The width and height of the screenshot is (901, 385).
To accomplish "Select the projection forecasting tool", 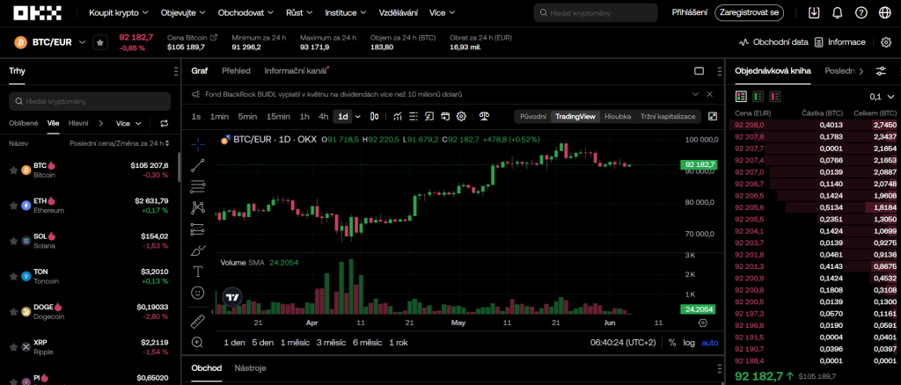I will 198,229.
